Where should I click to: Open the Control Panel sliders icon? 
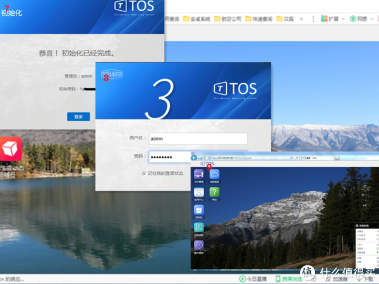tap(199, 228)
